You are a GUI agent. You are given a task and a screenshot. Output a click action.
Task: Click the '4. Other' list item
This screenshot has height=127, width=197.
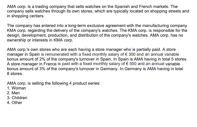(x=15, y=103)
